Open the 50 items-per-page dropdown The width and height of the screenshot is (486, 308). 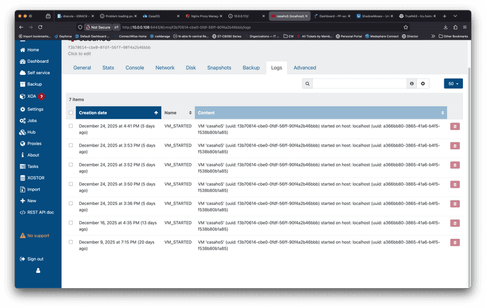pyautogui.click(x=453, y=83)
